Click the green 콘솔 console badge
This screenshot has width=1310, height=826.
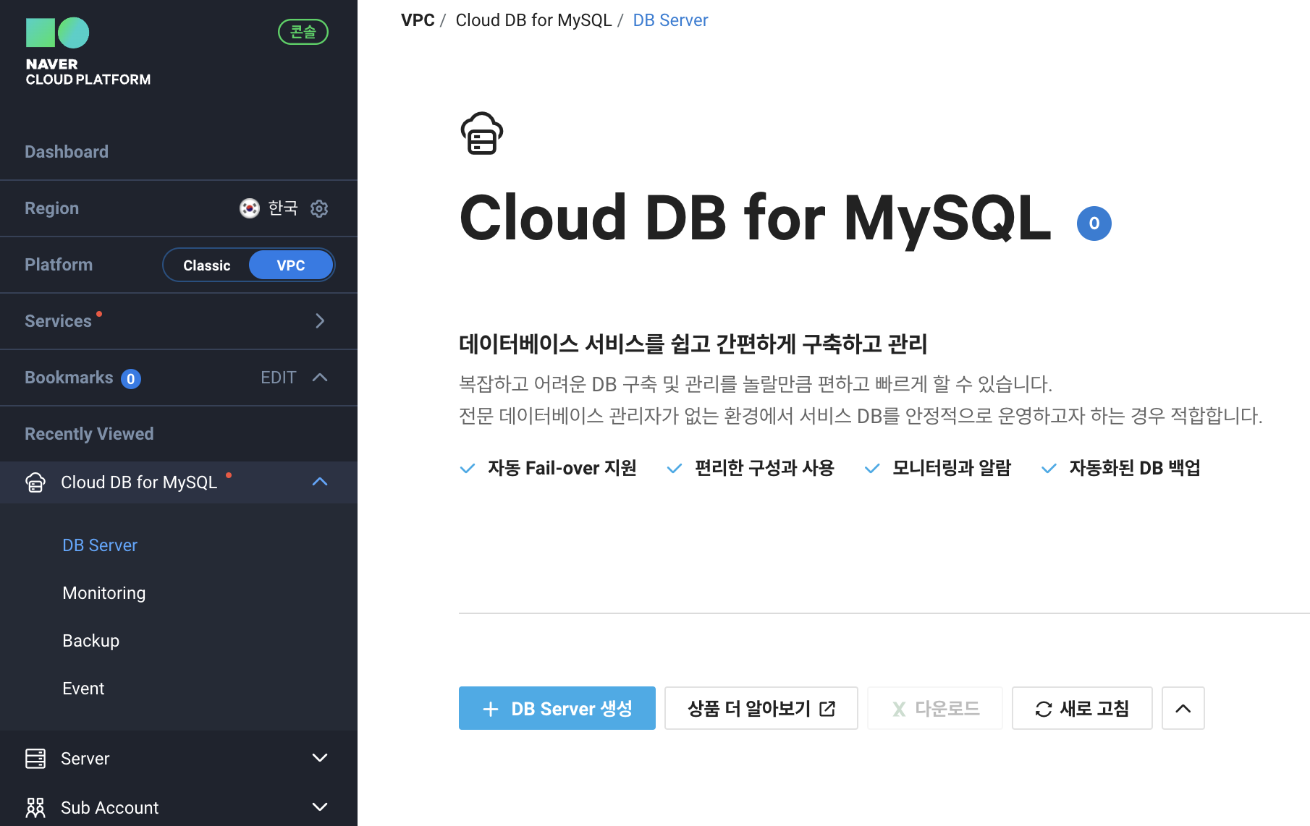coord(303,32)
